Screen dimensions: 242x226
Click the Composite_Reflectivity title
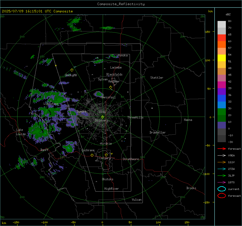121,4
